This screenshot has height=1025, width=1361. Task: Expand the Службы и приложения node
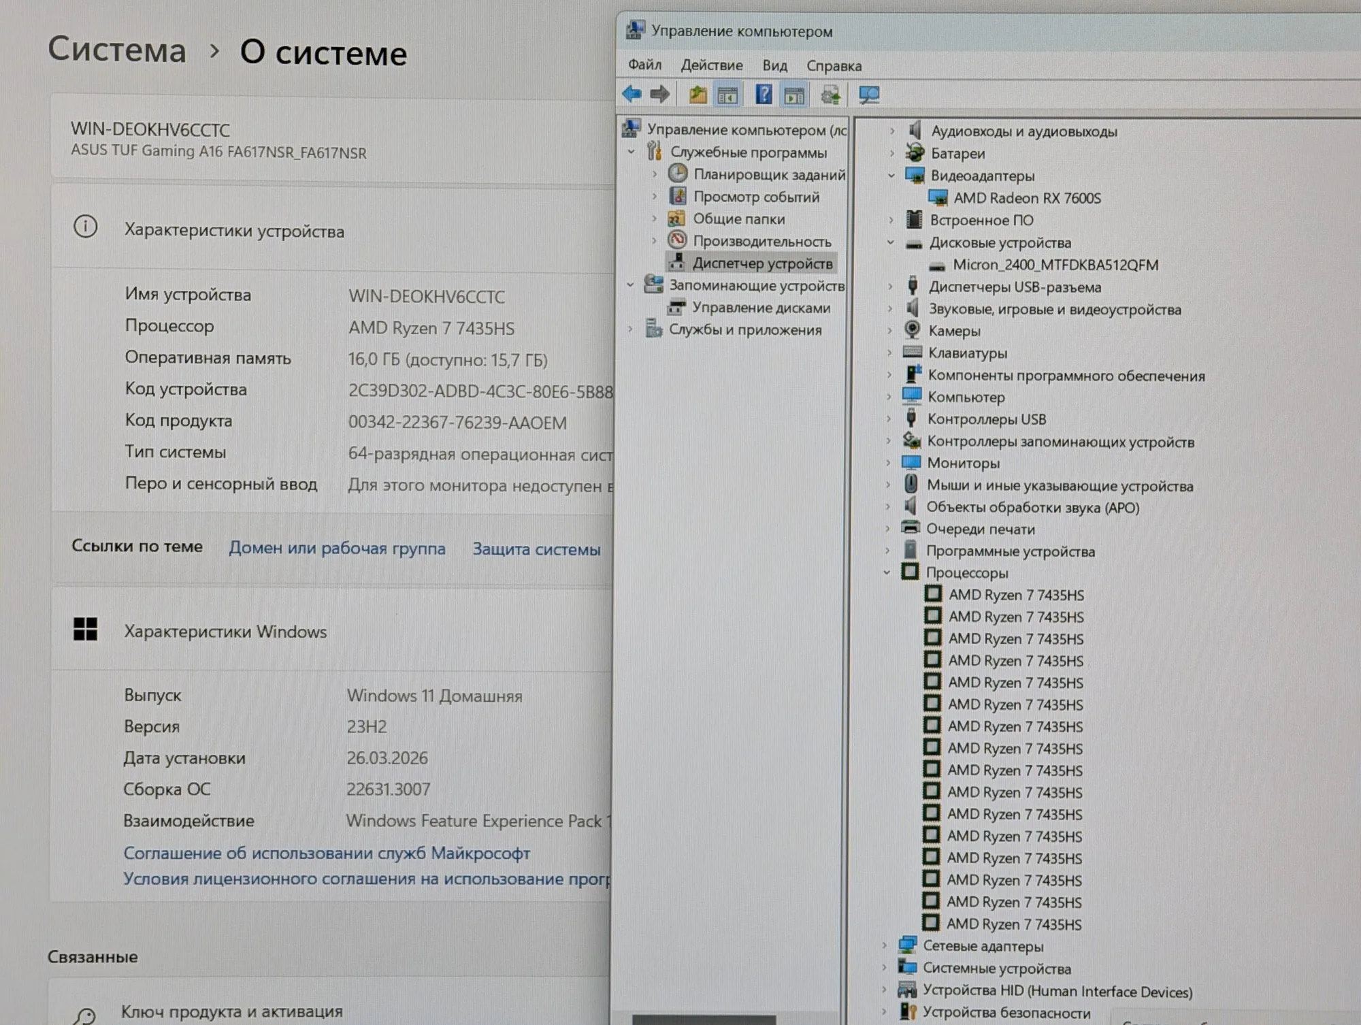[x=630, y=329]
